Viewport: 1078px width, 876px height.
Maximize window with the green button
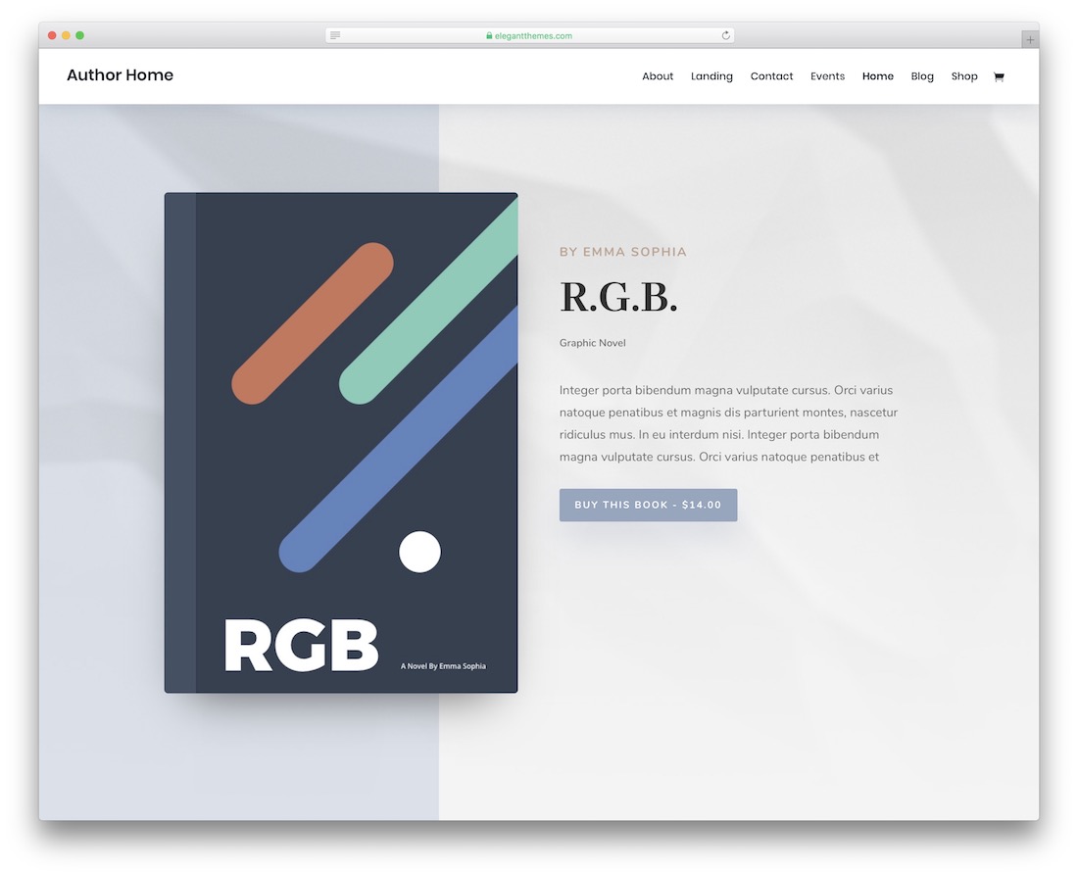79,35
